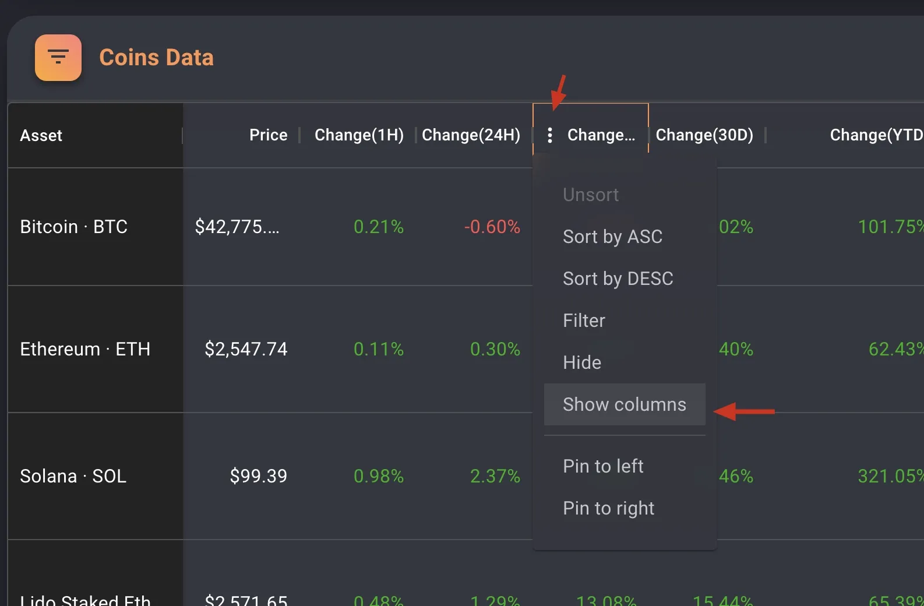Sort by the Change(YTD) column header

877,135
